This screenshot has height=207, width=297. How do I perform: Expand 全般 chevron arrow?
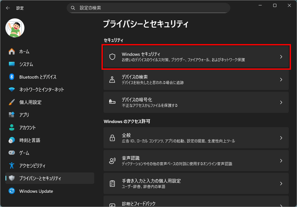click(x=281, y=138)
